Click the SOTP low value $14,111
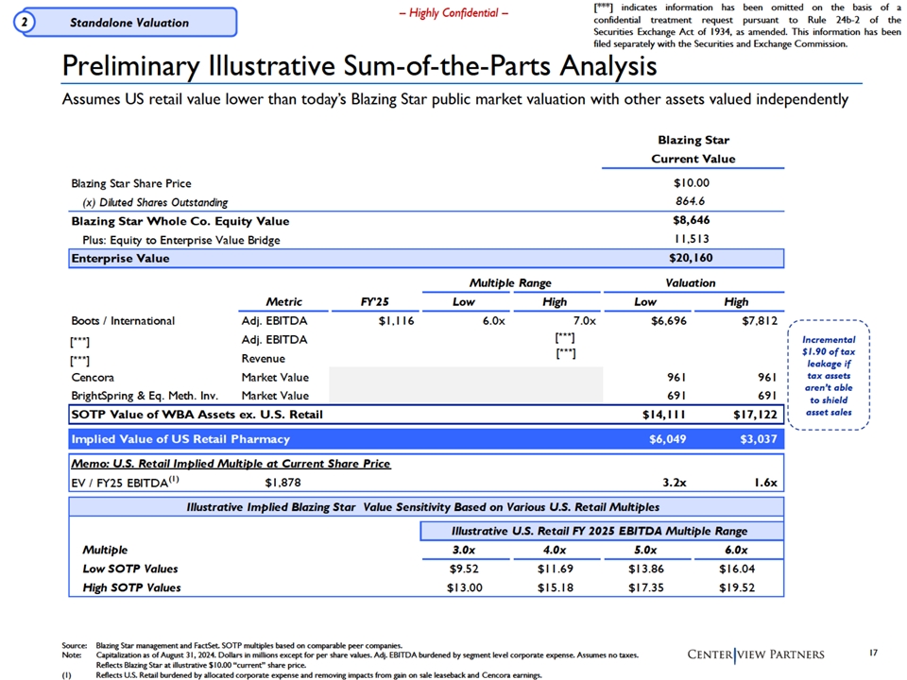The image size is (907, 680). [x=664, y=415]
